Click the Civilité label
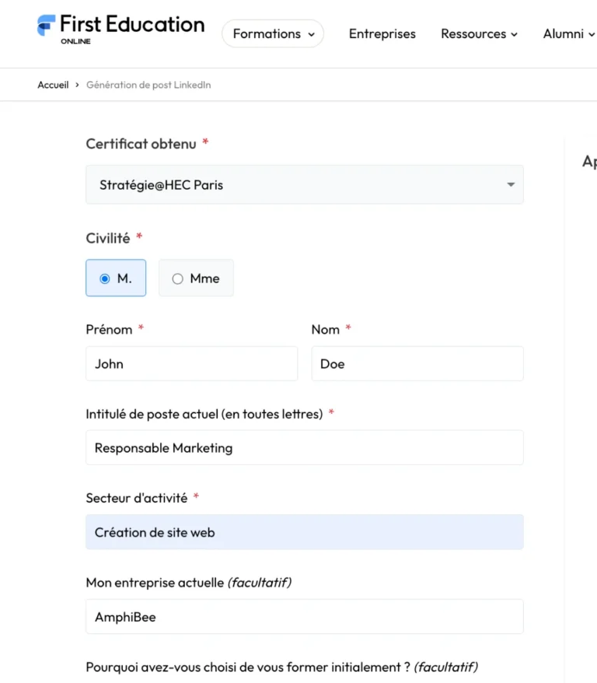Image resolution: width=597 pixels, height=683 pixels. pyautogui.click(x=108, y=238)
